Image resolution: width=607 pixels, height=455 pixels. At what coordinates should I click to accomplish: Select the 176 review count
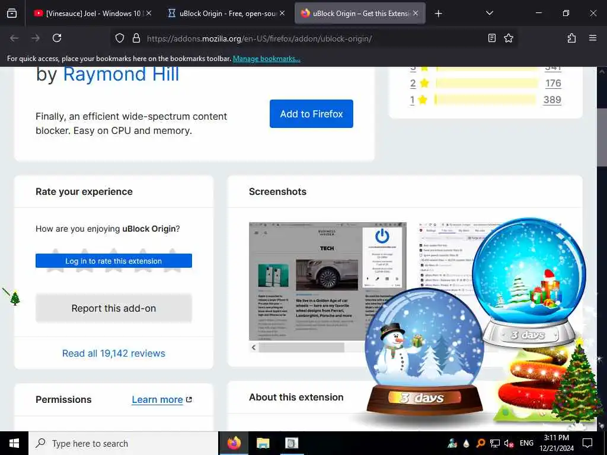[553, 83]
